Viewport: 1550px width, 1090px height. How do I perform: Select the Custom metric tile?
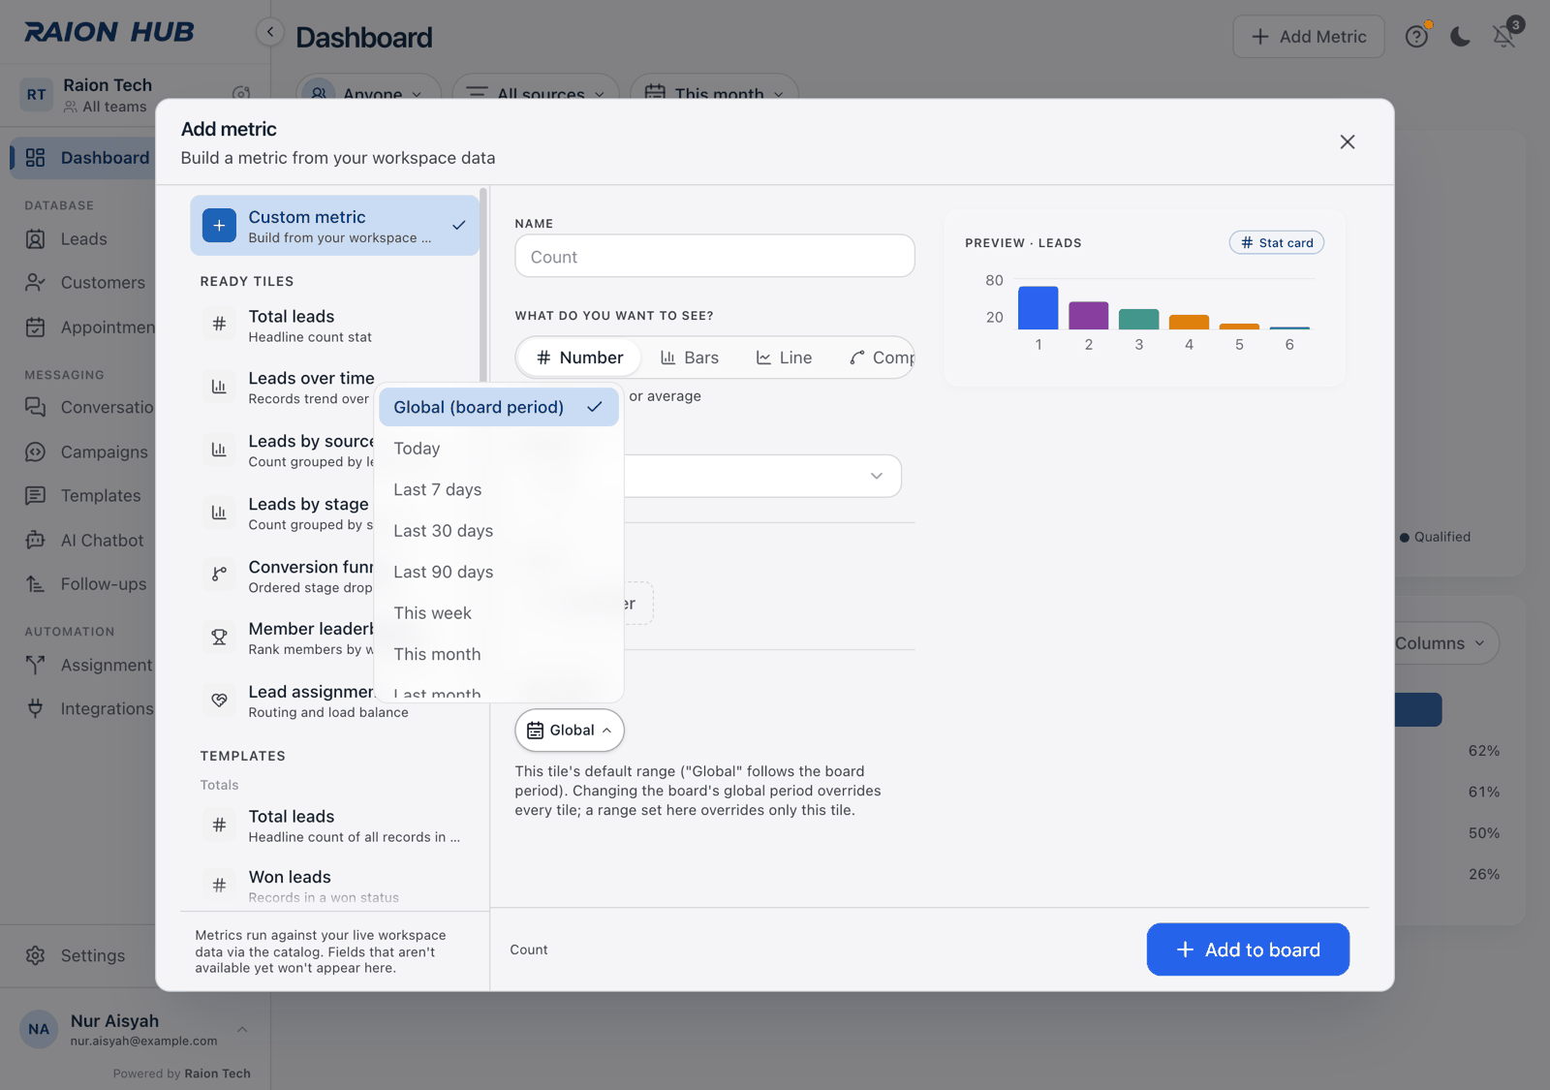tap(334, 226)
